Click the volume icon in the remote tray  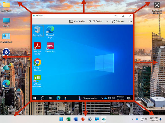point(113,98)
